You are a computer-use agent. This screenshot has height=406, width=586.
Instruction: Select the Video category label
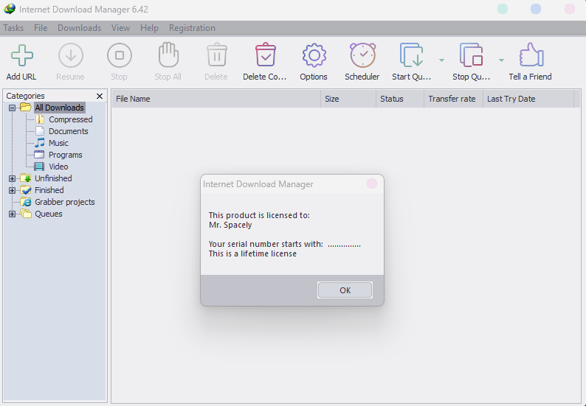(x=59, y=167)
